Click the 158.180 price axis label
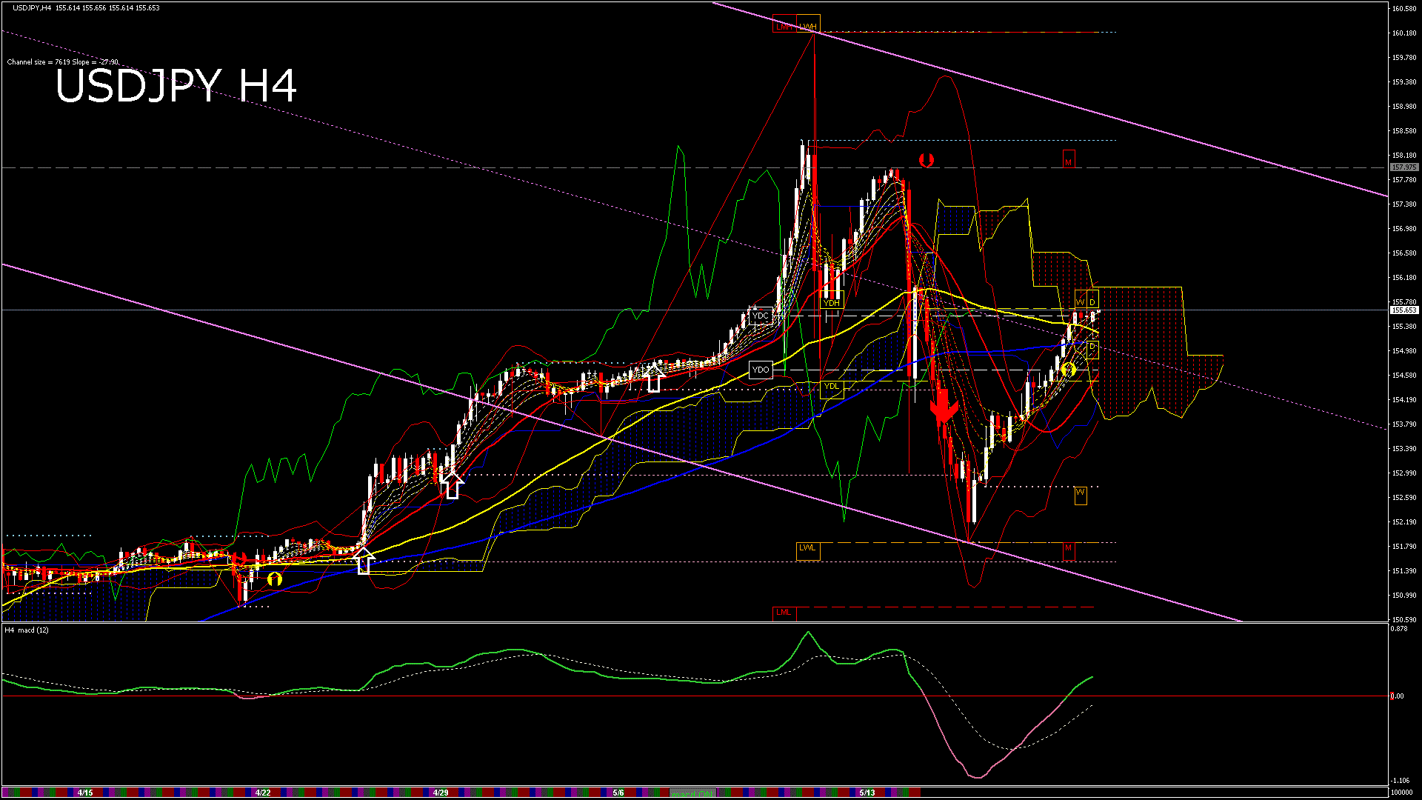 (1404, 156)
